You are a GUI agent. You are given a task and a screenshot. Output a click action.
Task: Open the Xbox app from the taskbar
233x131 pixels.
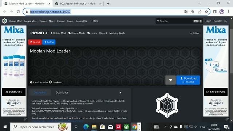[126, 127]
